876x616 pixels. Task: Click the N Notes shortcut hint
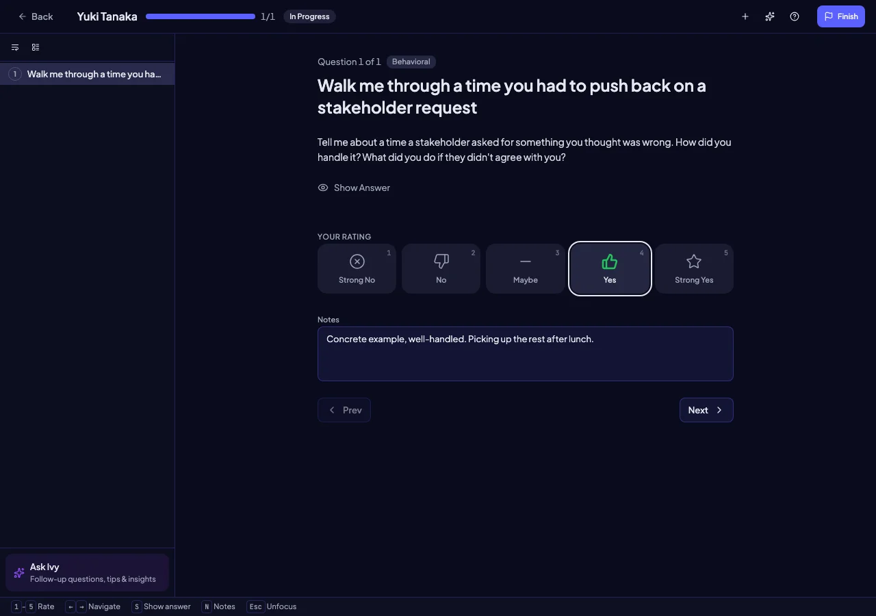(x=218, y=606)
